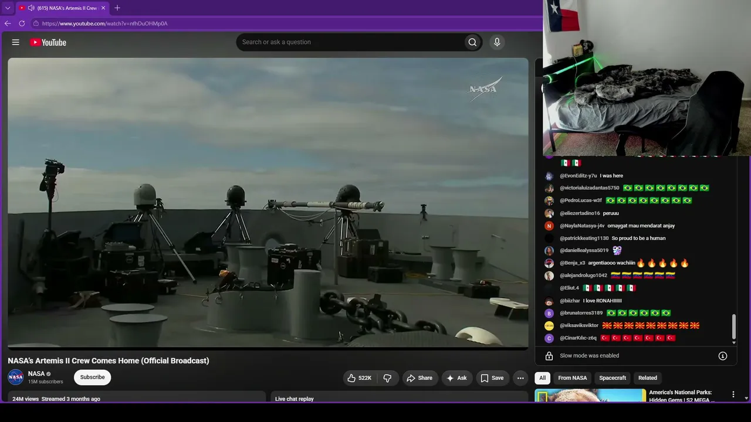Screen dimensions: 751x422
Task: Click the live chat scrollbar thumb
Action: [733, 327]
